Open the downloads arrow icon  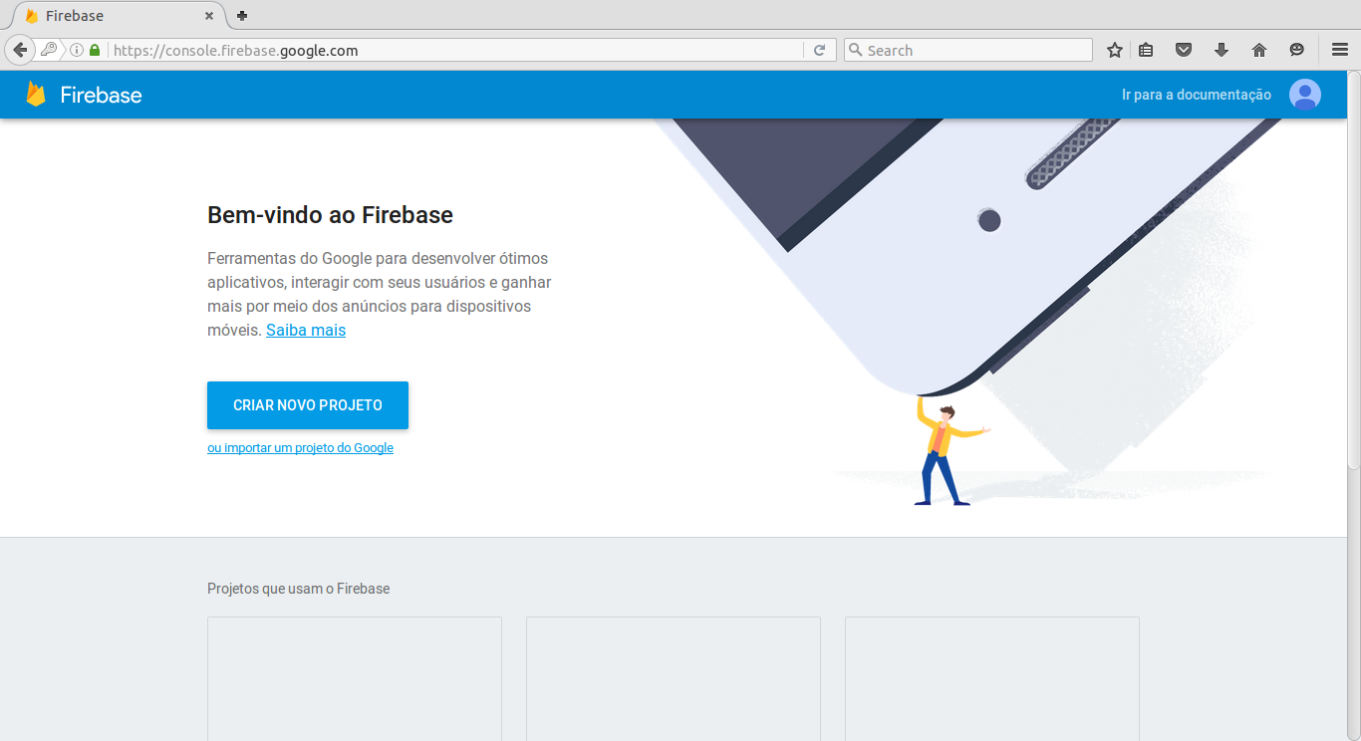[1222, 50]
